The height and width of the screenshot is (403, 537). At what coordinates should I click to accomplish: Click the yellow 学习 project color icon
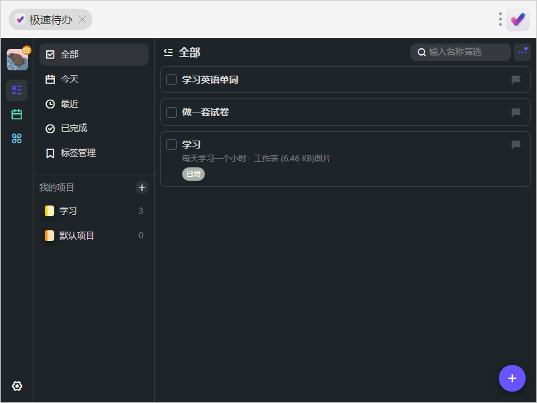50,211
